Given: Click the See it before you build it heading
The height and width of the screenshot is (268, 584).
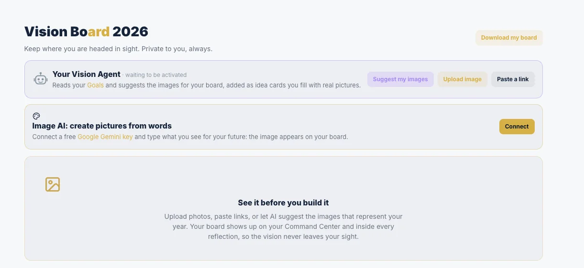Looking at the screenshot, I should (x=283, y=203).
